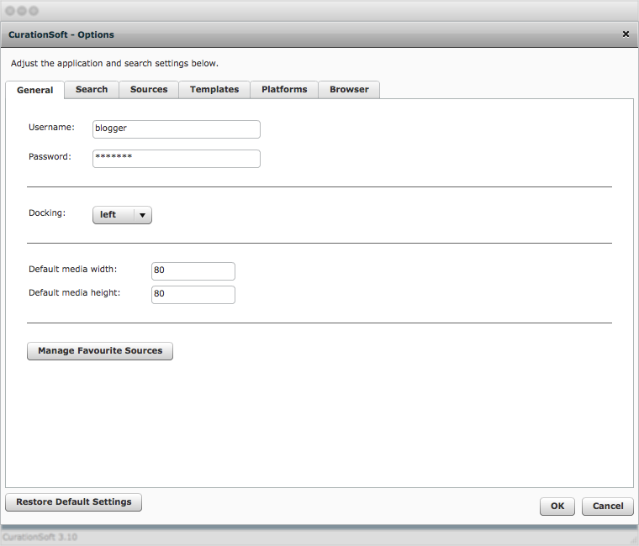Click the 'Default media height:' label

pyautogui.click(x=74, y=293)
